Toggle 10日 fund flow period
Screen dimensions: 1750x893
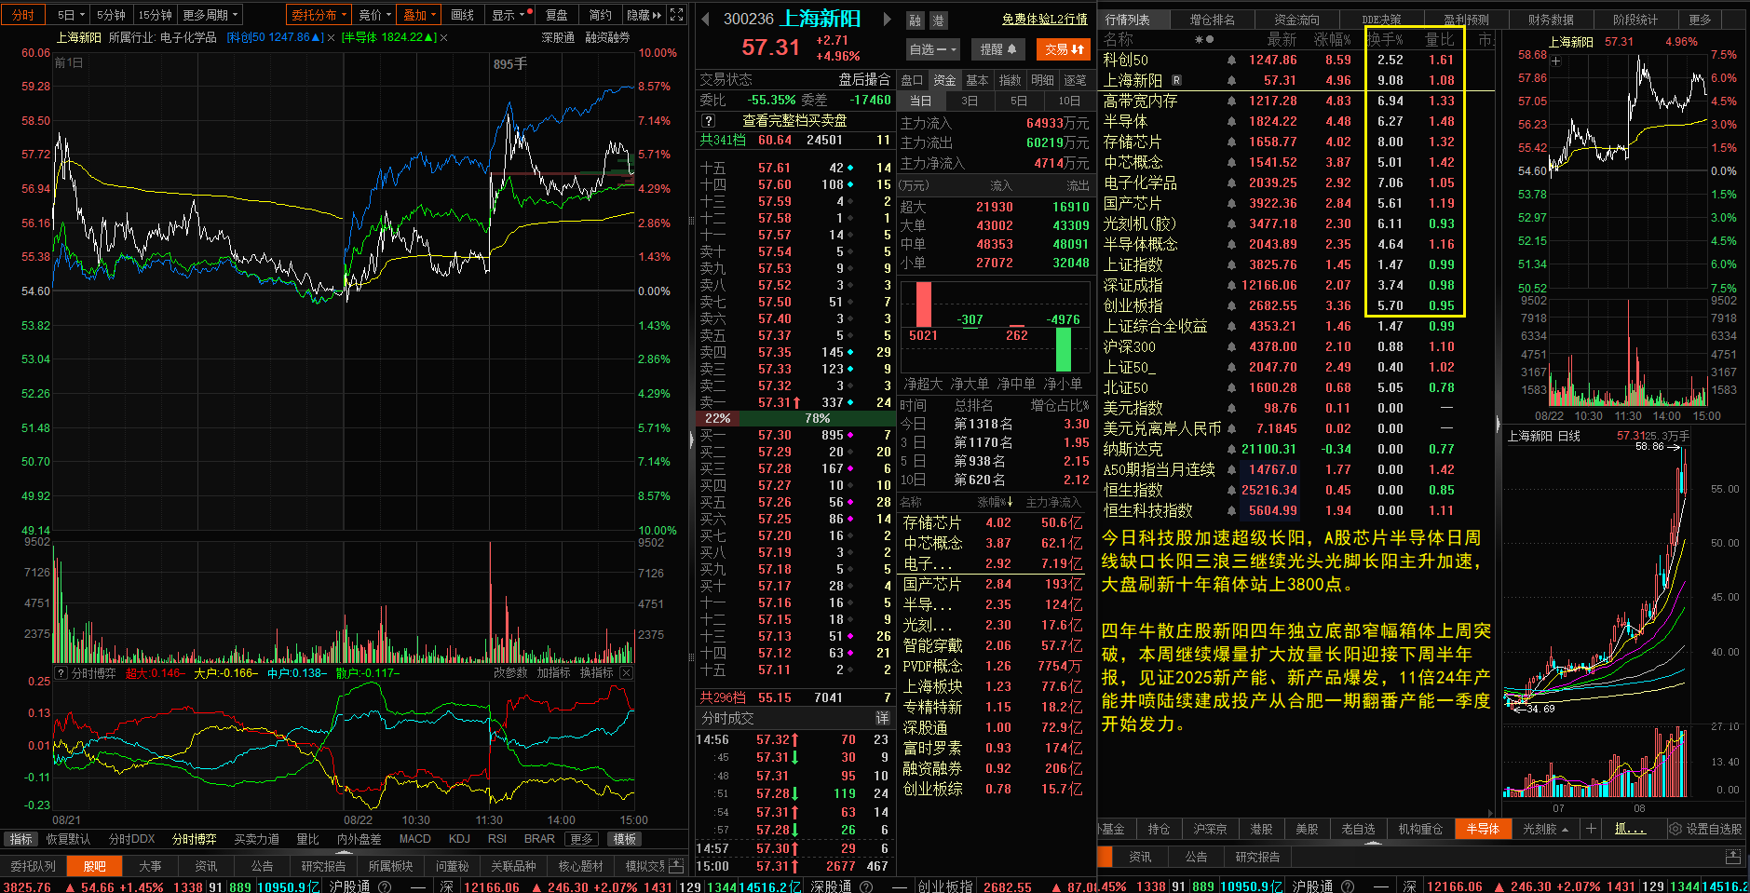click(x=1068, y=101)
